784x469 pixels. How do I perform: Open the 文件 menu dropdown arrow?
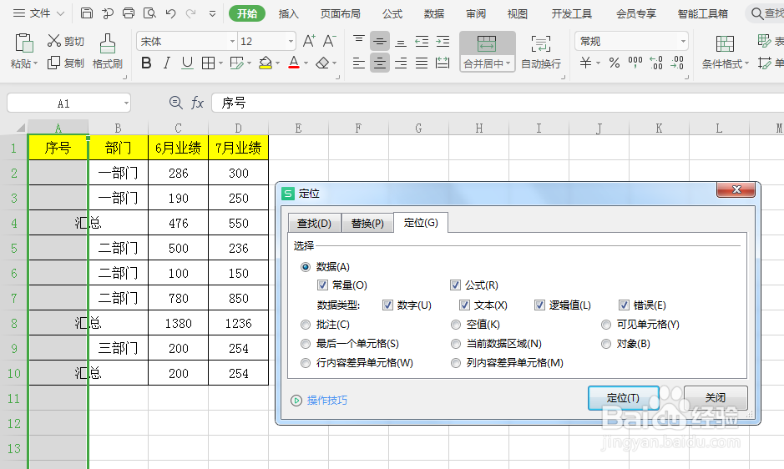click(60, 13)
